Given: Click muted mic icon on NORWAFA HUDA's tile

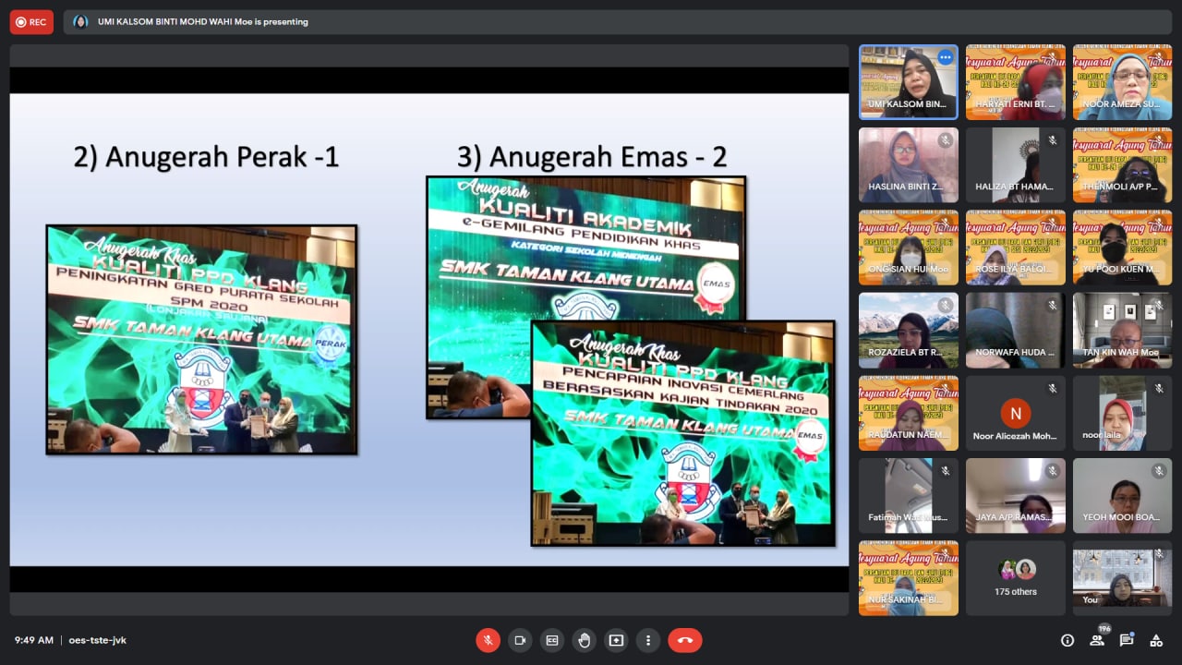Looking at the screenshot, I should (1052, 306).
